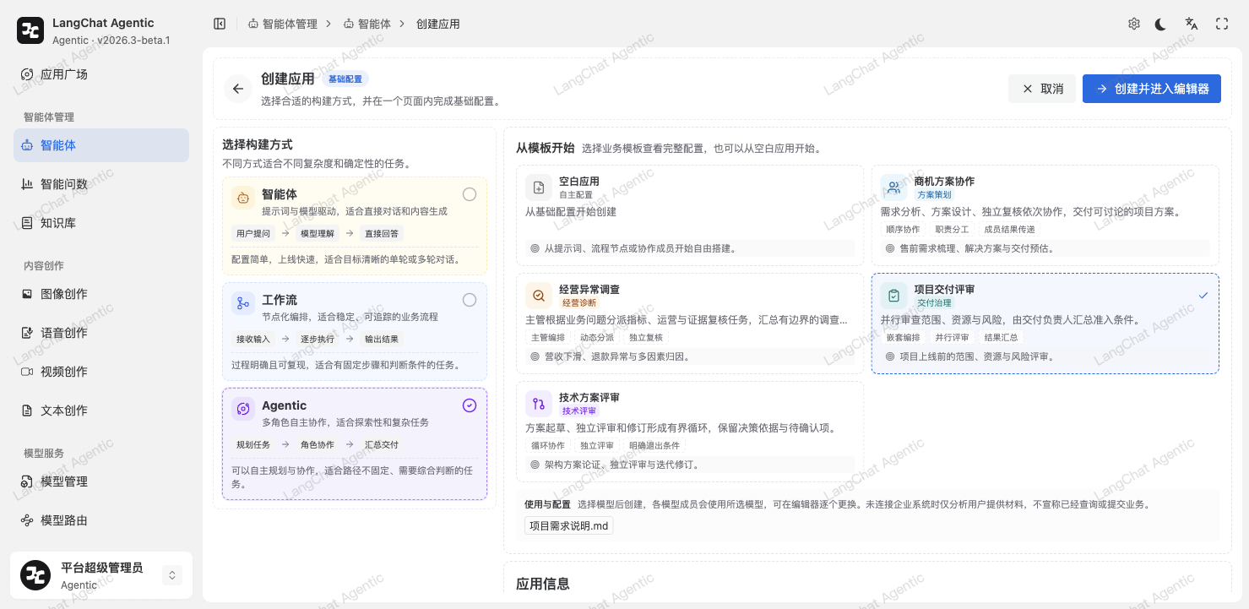
Task: Click the 嵌套编排 chip
Action: click(903, 338)
